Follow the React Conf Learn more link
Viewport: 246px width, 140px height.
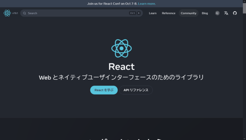(147, 4)
